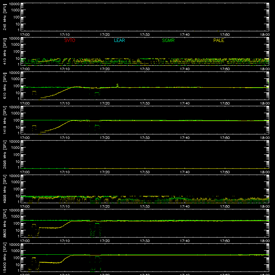Image resolution: width=275 pixels, height=275 pixels.
Task: Click the 100 y-axis label of 610 MHz panel
Action: coord(16,86)
